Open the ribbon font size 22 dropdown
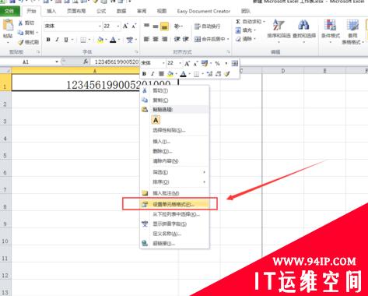The width and height of the screenshot is (368, 296). coord(118,26)
